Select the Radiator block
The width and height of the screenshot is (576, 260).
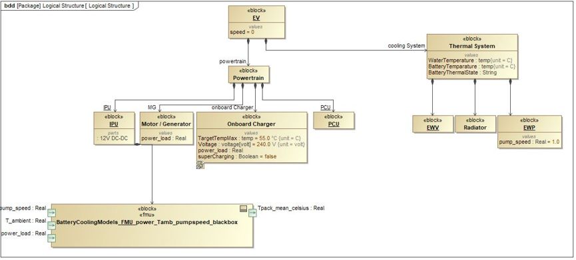point(475,124)
